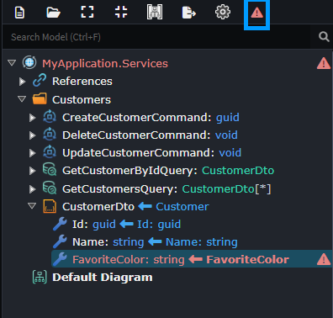Click the chain link icon beside References
333x318 pixels.
(x=40, y=80)
